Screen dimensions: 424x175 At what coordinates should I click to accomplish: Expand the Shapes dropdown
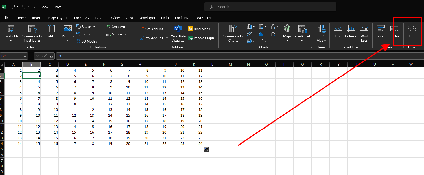point(86,27)
